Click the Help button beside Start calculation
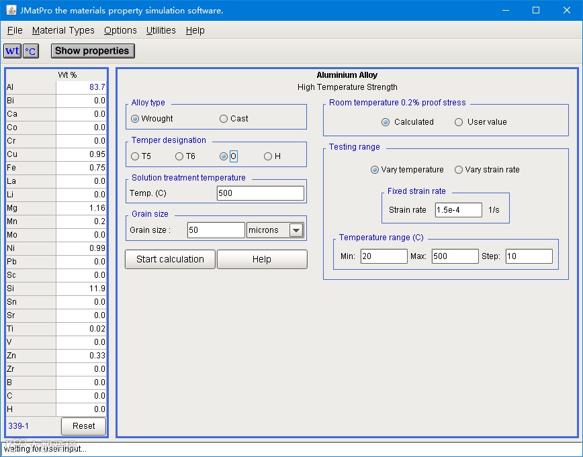 pos(262,259)
